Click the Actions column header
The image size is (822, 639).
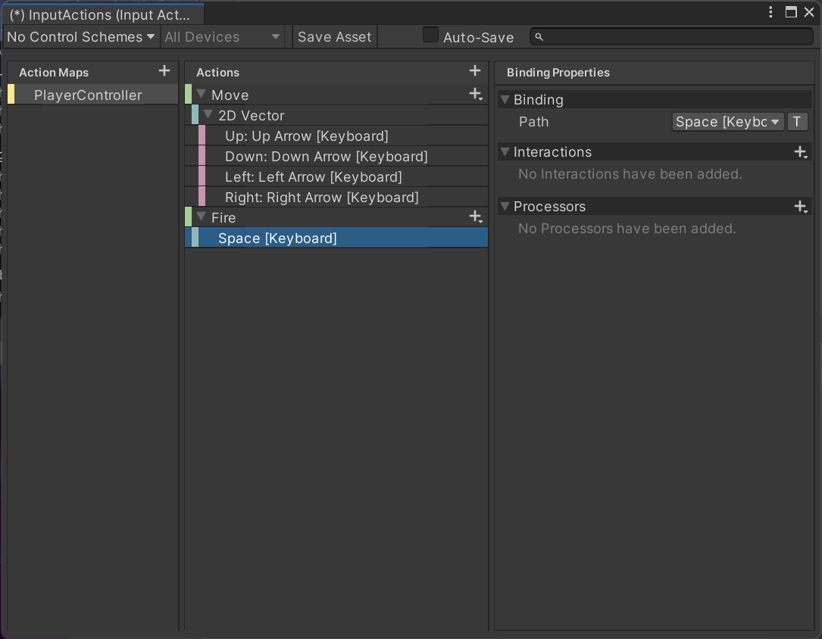pos(217,72)
